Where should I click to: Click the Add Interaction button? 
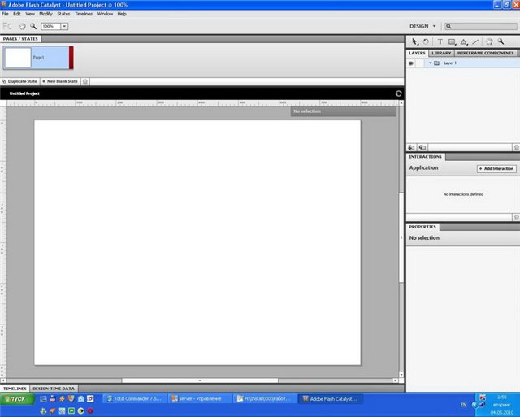496,168
